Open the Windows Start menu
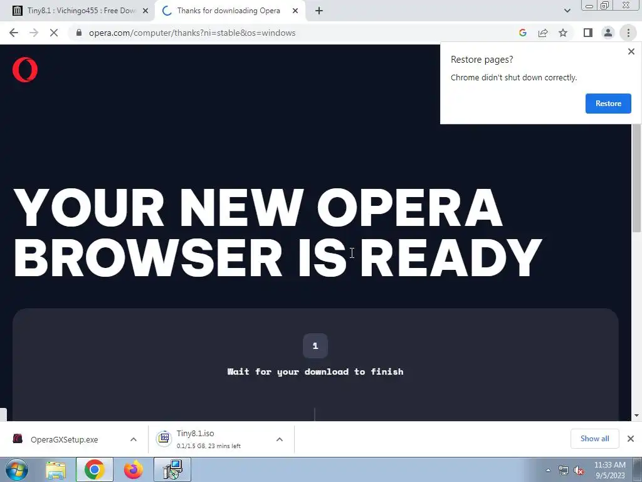Screen dimensions: 642x482 coord(16,469)
